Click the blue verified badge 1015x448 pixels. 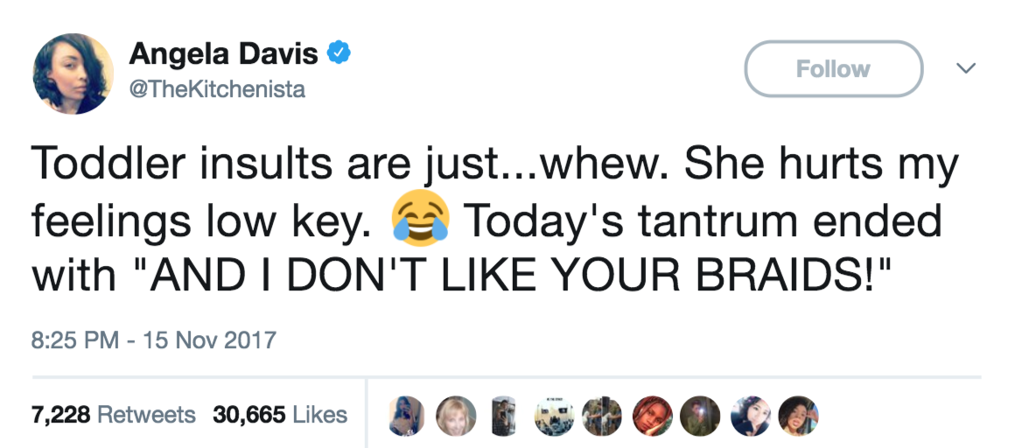point(338,54)
